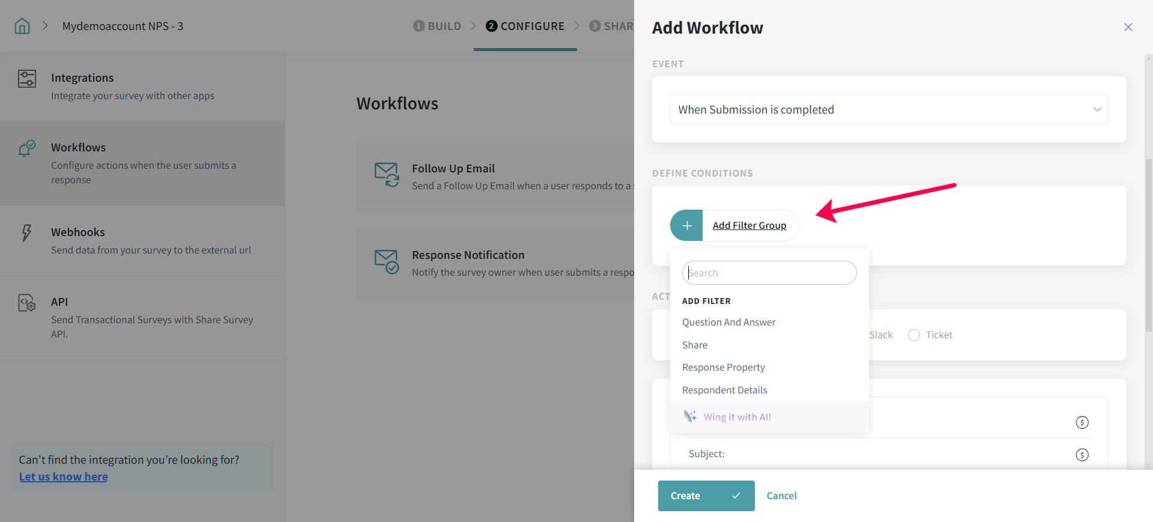
Task: Click the Integrations sliders icon
Action: click(x=27, y=79)
